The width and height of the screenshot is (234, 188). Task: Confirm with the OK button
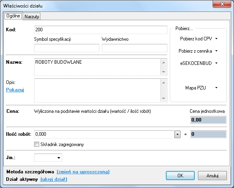pos(180,175)
